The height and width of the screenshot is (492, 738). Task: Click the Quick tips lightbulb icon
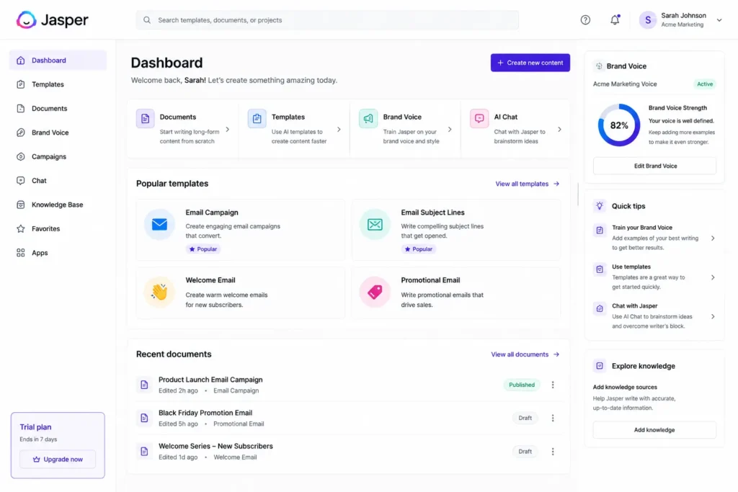click(599, 206)
